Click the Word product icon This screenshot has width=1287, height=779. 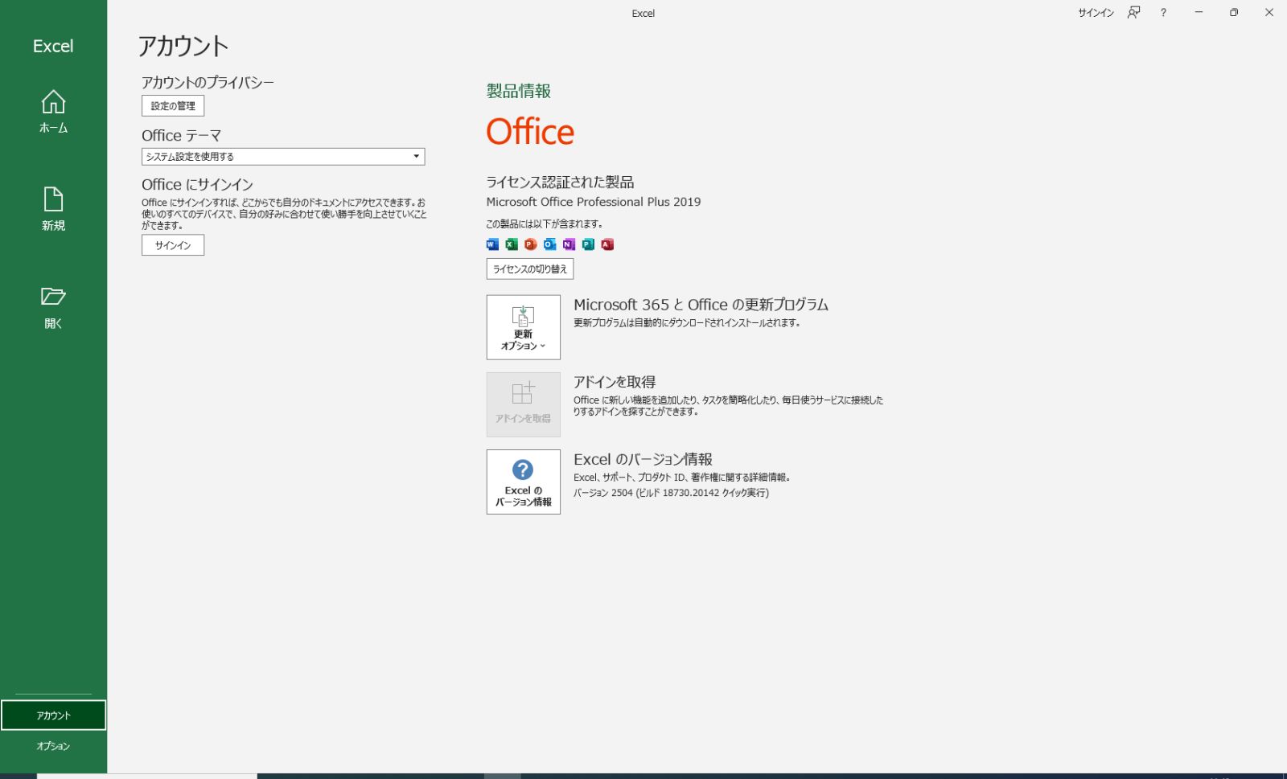[492, 244]
